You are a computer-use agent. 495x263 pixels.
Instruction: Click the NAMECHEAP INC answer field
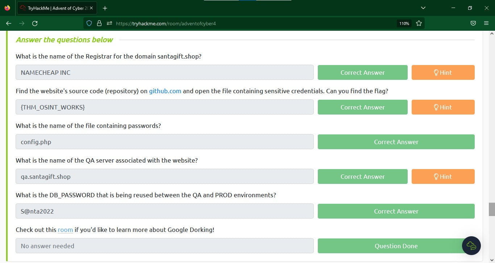tap(165, 72)
